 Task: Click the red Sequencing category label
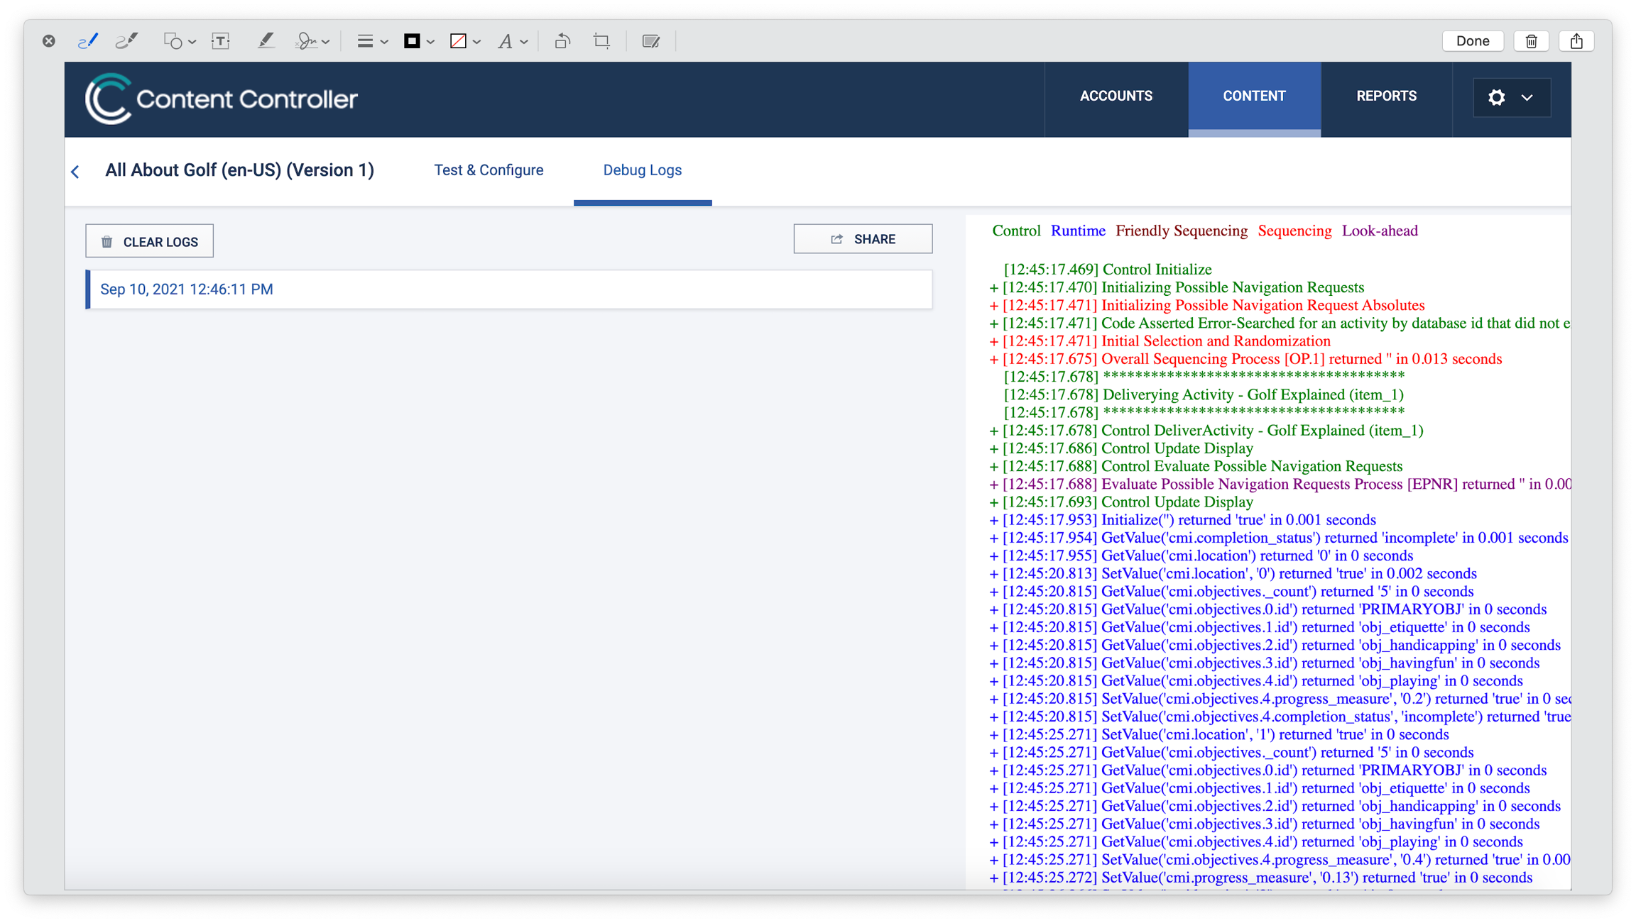1294,231
